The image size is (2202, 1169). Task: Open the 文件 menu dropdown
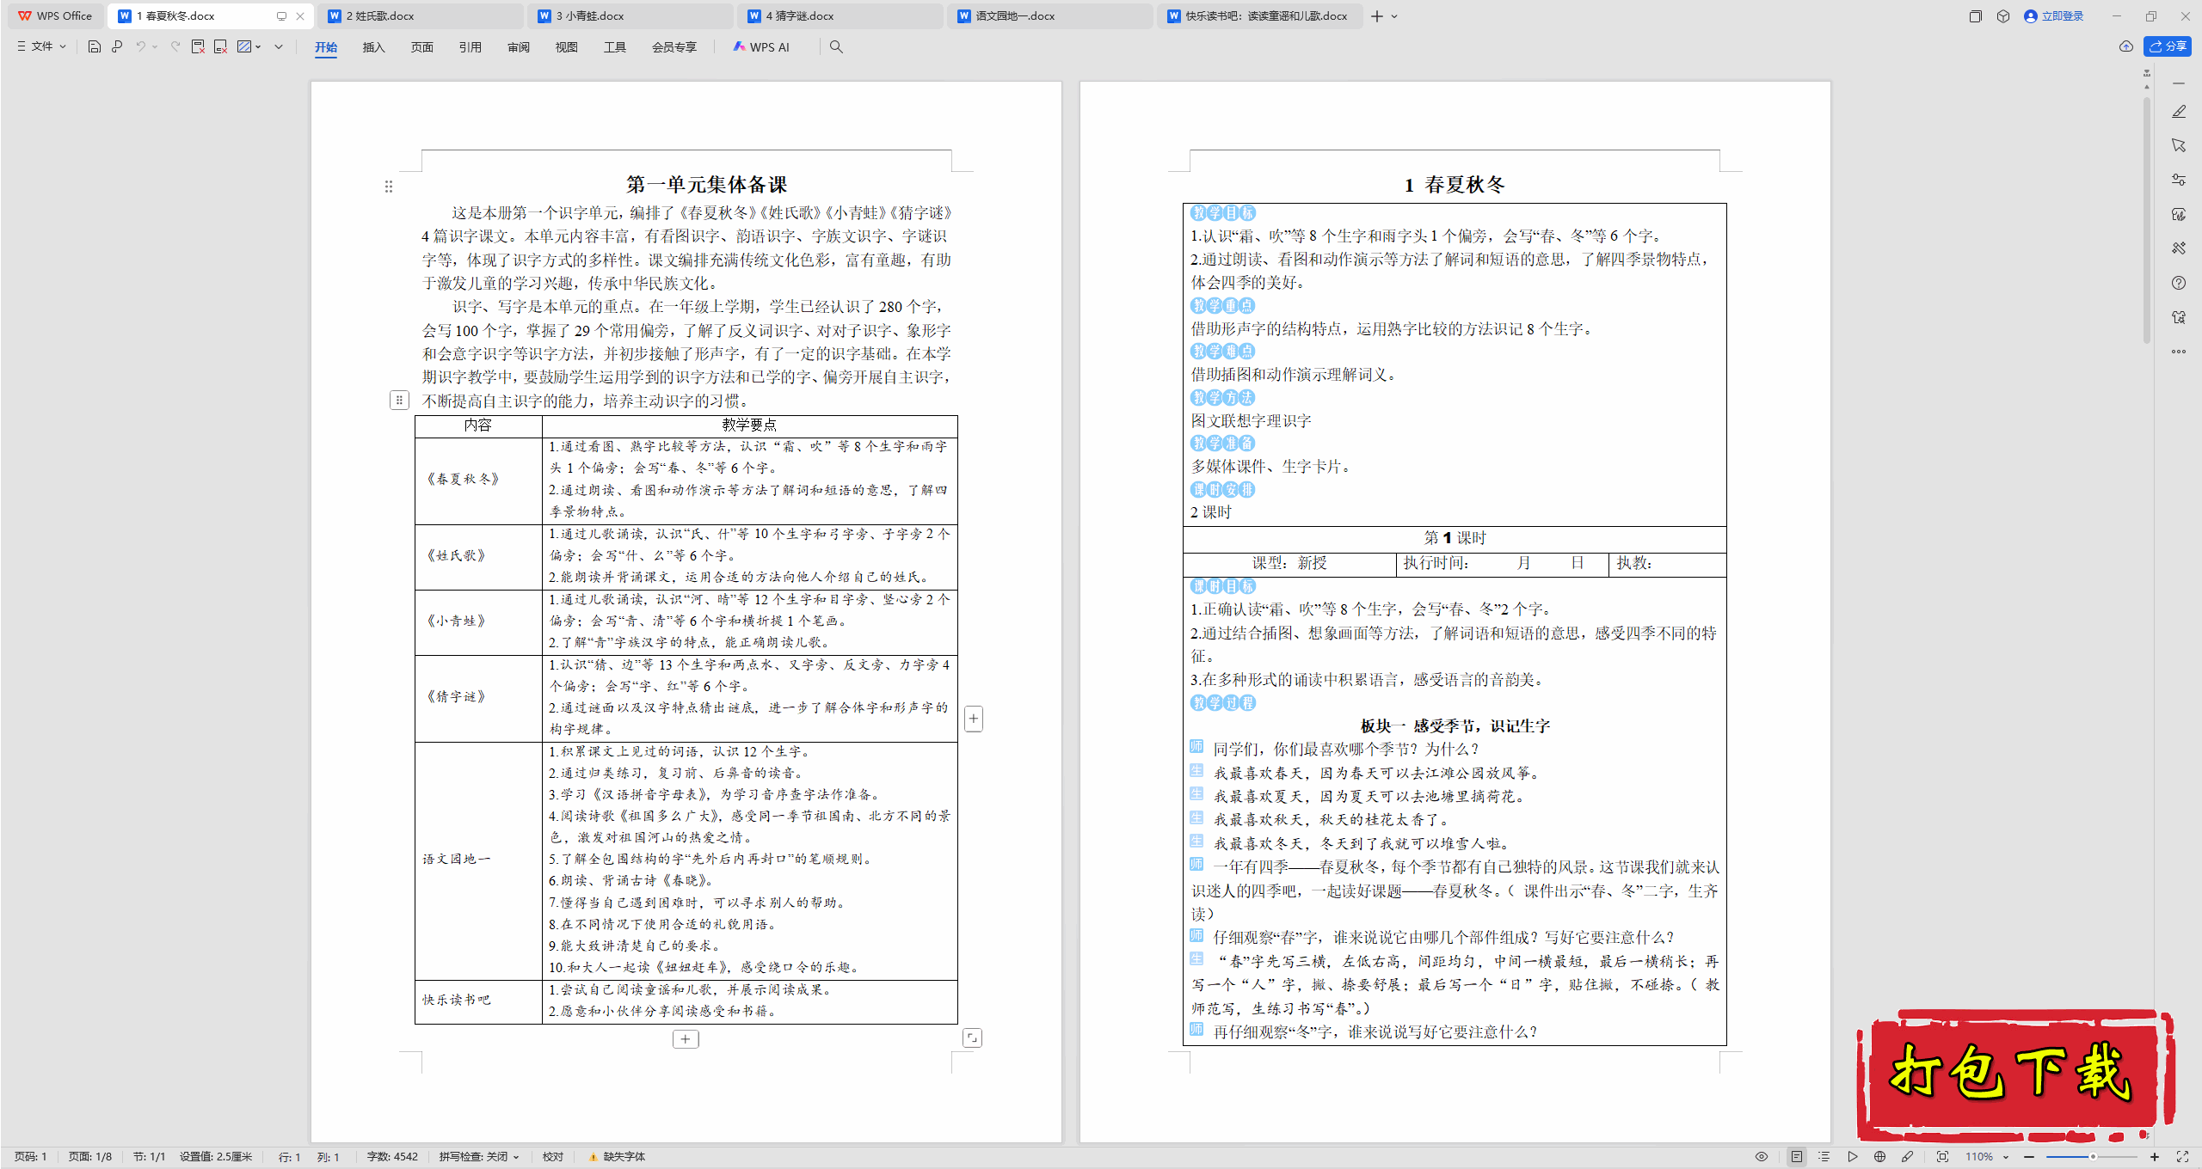pos(41,46)
